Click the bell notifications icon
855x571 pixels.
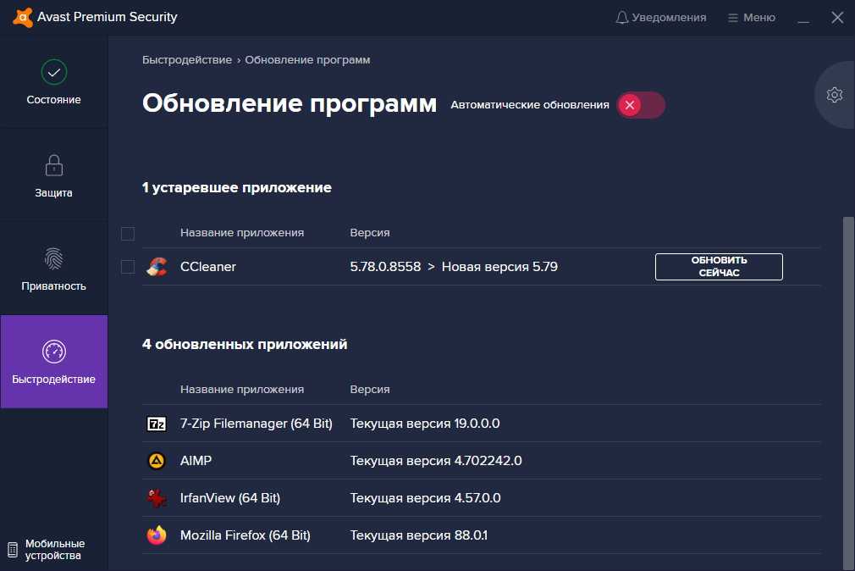[622, 18]
